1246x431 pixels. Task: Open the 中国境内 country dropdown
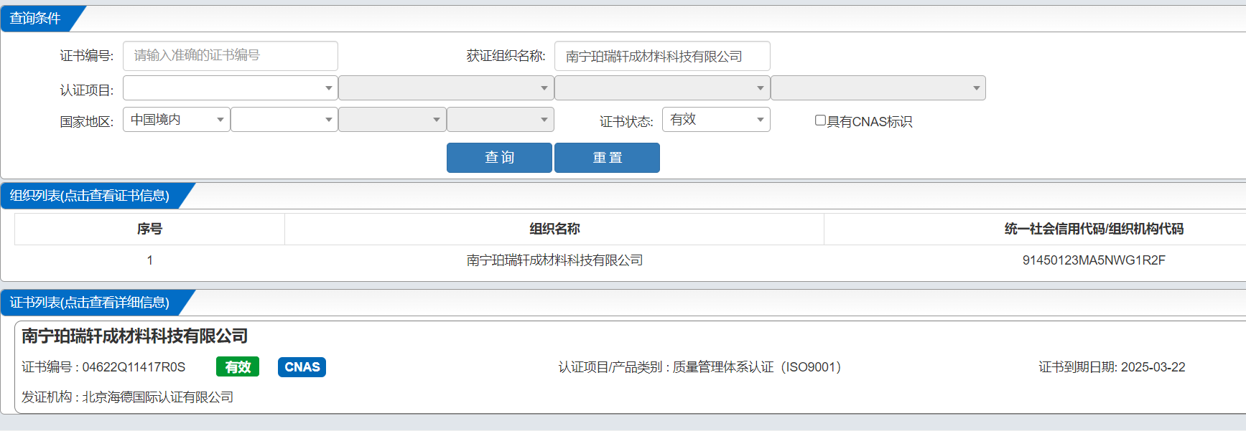[x=177, y=120]
